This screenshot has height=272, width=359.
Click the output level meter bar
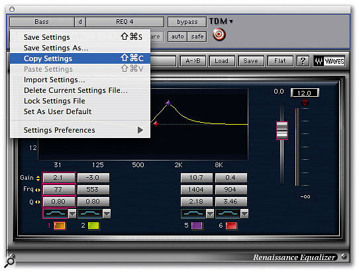coord(297,147)
